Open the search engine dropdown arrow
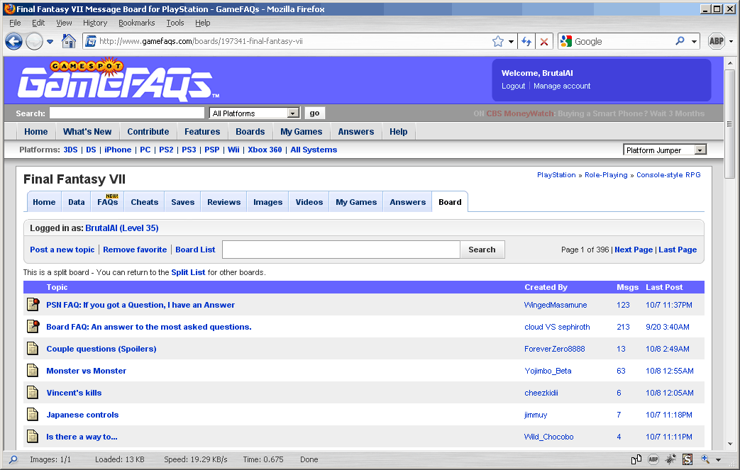The image size is (740, 470). pos(693,41)
